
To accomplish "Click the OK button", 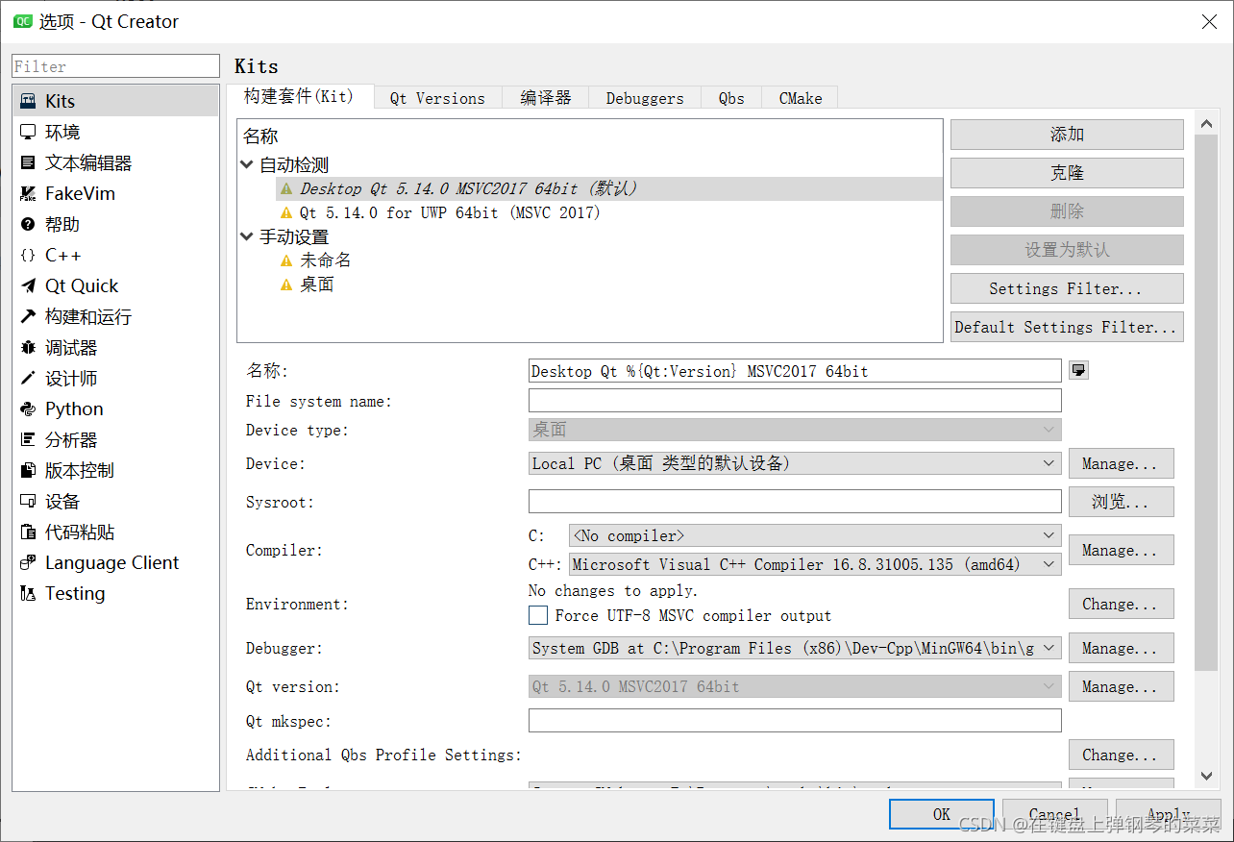I will 942,814.
